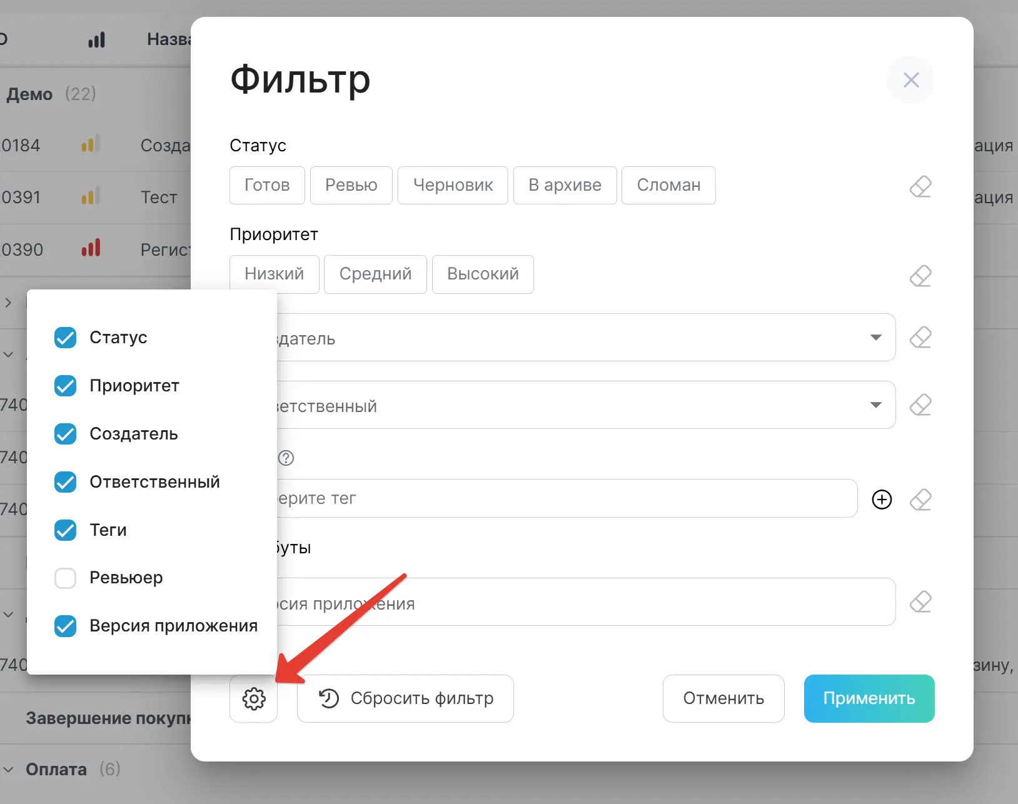Open filter settings via gear icon

(253, 698)
